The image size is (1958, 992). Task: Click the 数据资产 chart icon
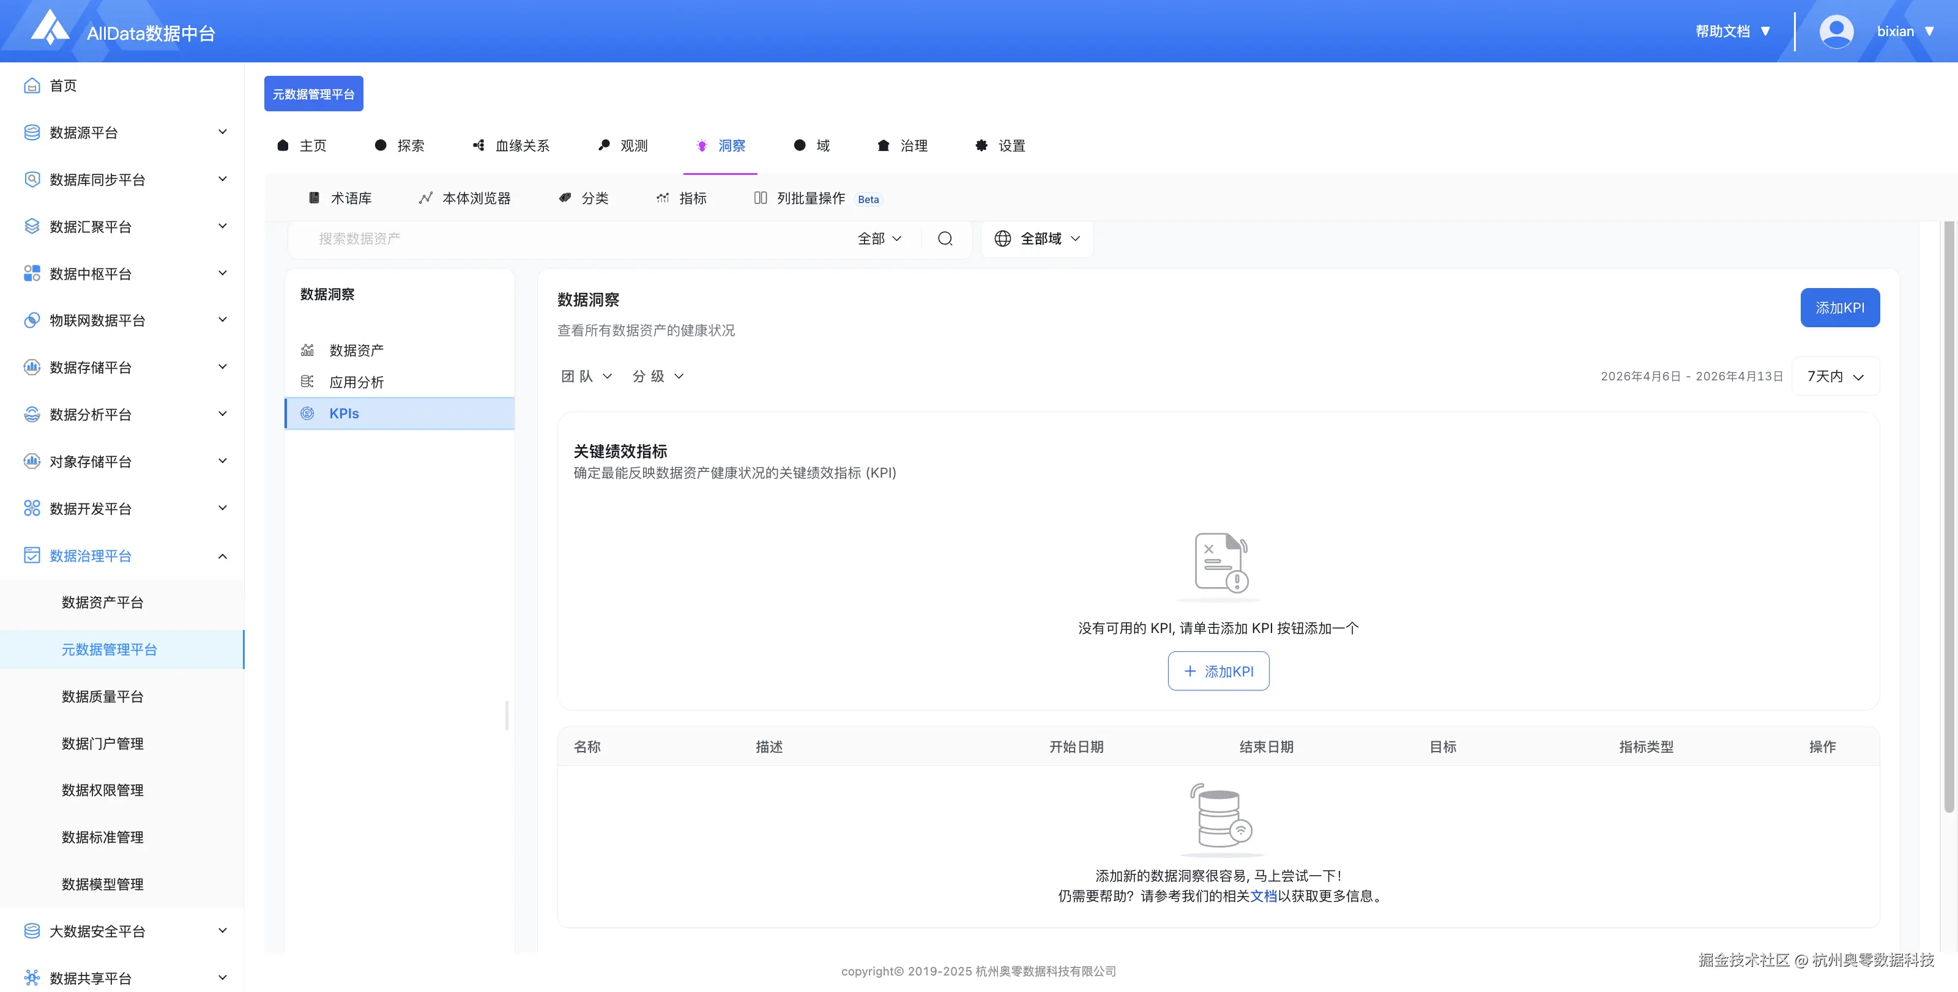(x=307, y=350)
